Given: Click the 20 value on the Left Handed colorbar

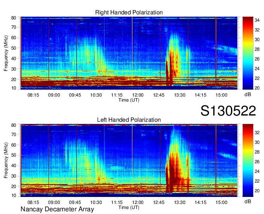Looking at the screenshot, I should pyautogui.click(x=257, y=191).
